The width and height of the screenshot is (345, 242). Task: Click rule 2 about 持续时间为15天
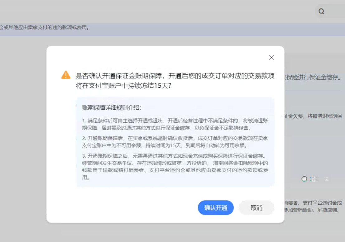(175, 142)
